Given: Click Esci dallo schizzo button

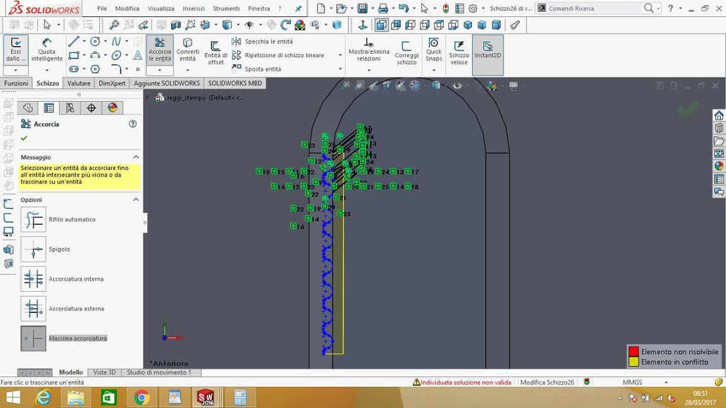Looking at the screenshot, I should pos(16,50).
